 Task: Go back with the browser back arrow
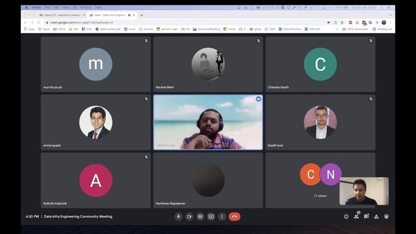pyautogui.click(x=25, y=23)
